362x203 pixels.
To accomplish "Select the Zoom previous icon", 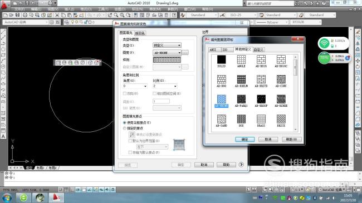I will [x=128, y=15].
